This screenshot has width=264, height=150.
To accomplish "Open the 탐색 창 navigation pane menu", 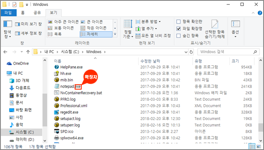I will tap(7, 29).
